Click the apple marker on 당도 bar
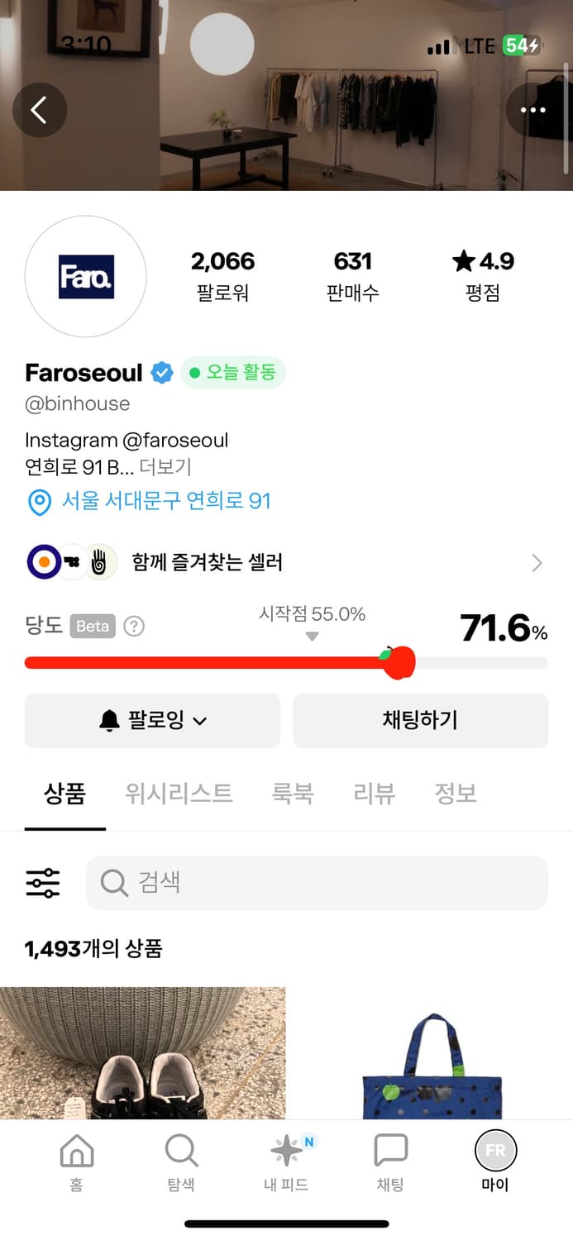Image resolution: width=573 pixels, height=1240 pixels. [399, 662]
